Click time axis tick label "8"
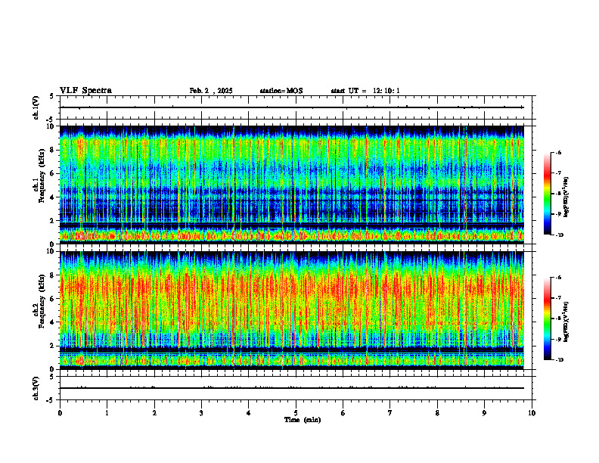Image resolution: width=599 pixels, height=463 pixels. [437, 413]
